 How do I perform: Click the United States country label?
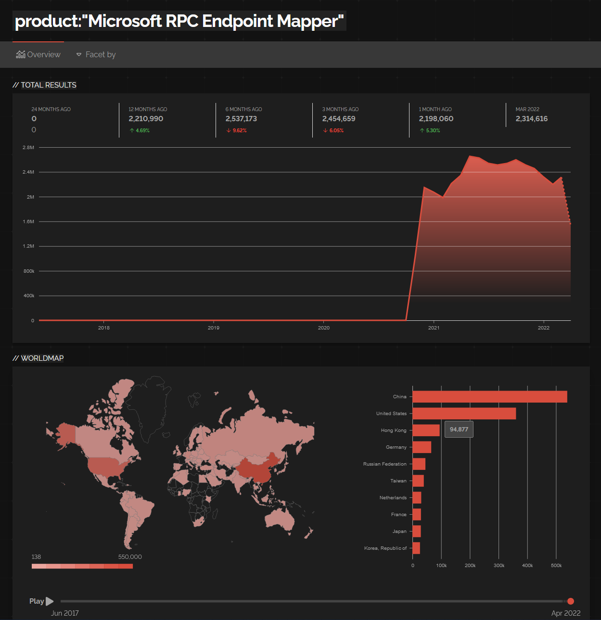(391, 413)
